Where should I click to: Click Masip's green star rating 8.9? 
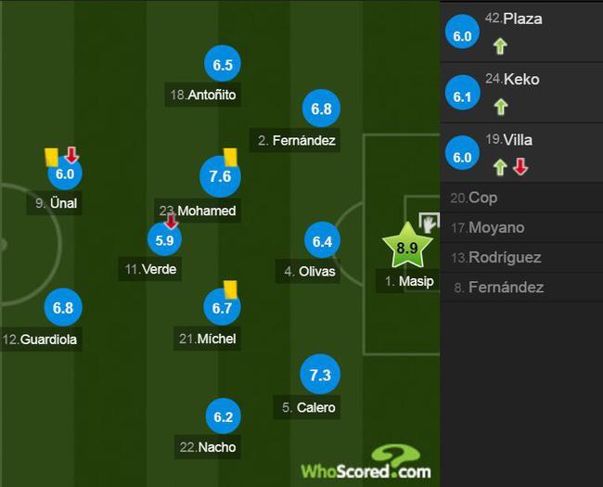coord(407,246)
